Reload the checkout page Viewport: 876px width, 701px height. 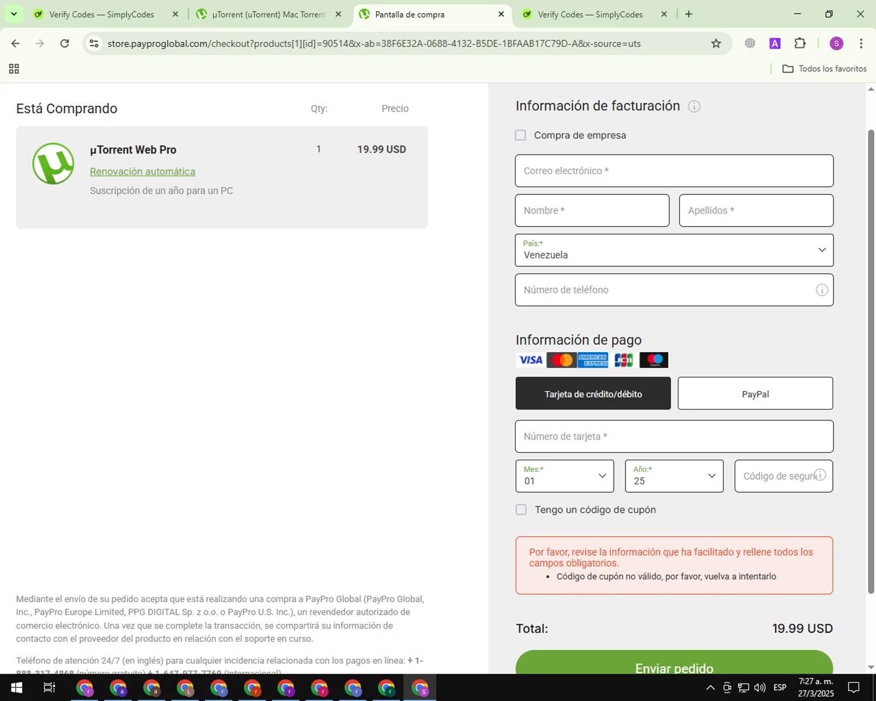tap(65, 43)
